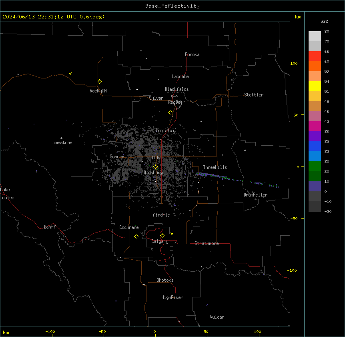Click the Blackfalds city label

pyautogui.click(x=177, y=89)
